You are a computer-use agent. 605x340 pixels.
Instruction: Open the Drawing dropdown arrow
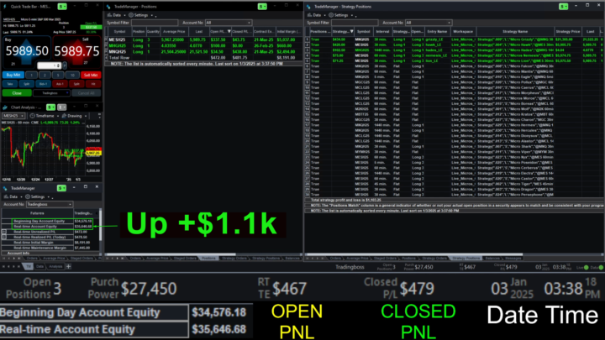pyautogui.click(x=86, y=116)
